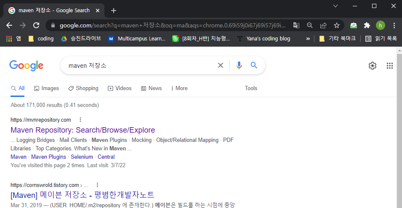The image size is (402, 208).
Task: Open Chrome's three-dot menu
Action: (x=394, y=25)
